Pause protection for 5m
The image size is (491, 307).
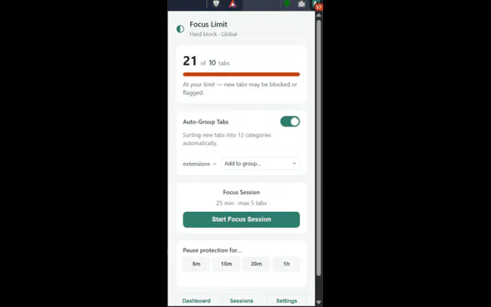click(196, 264)
